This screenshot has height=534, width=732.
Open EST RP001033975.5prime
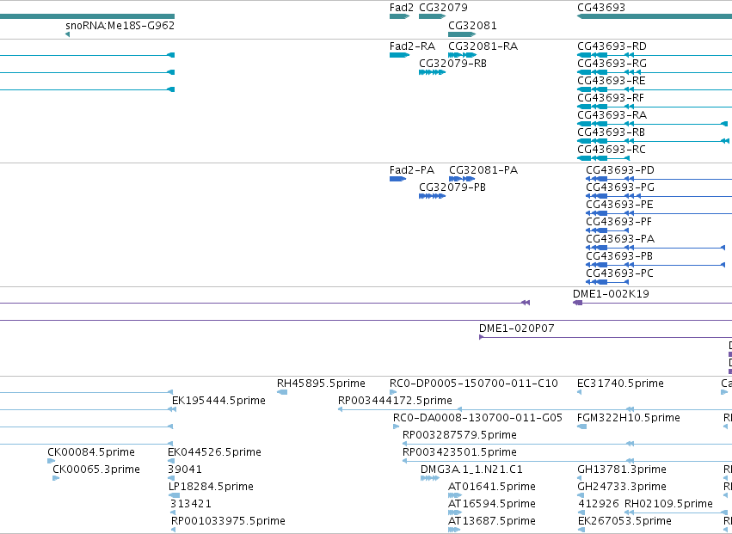point(228,521)
